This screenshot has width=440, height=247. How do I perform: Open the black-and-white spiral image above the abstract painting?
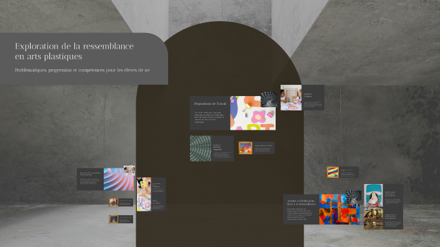(354, 197)
